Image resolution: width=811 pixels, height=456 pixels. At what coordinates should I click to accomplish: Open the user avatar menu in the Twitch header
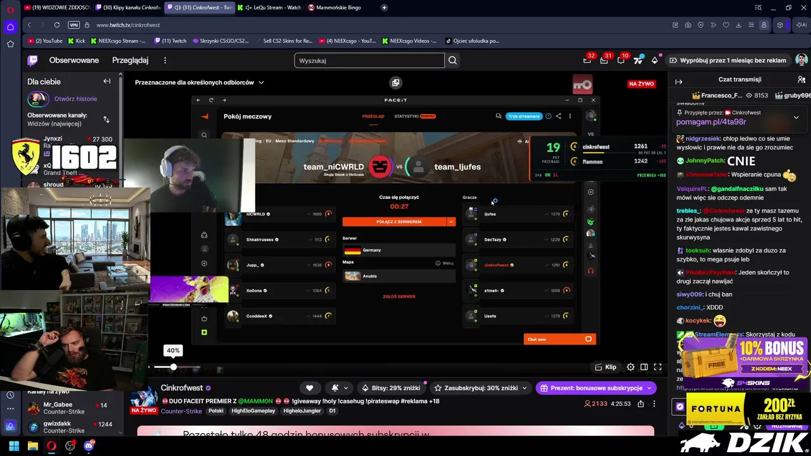click(x=801, y=60)
